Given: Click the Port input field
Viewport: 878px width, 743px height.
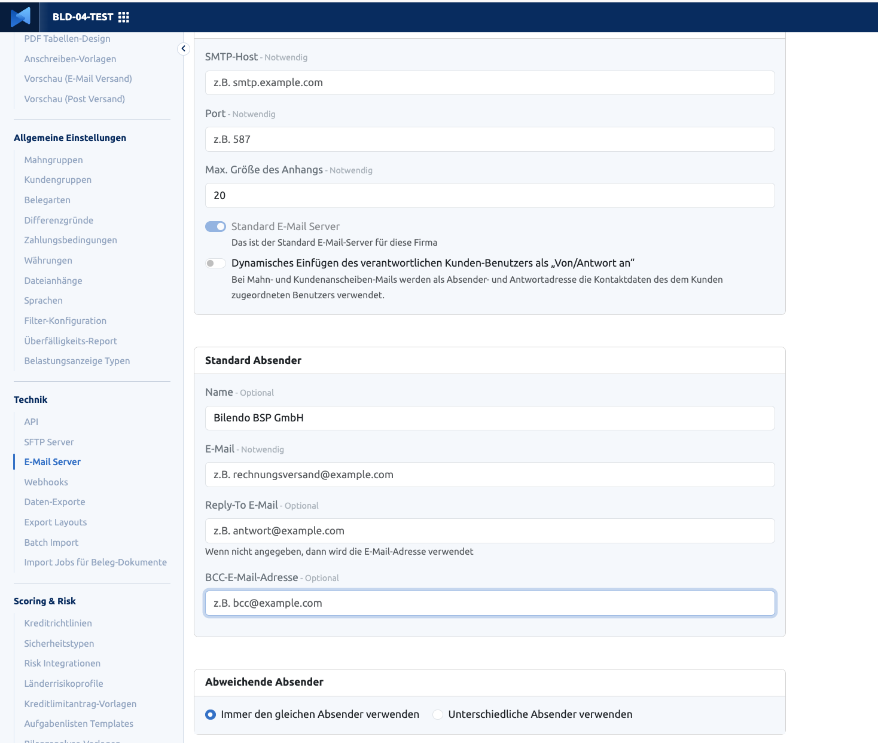Looking at the screenshot, I should (x=490, y=139).
